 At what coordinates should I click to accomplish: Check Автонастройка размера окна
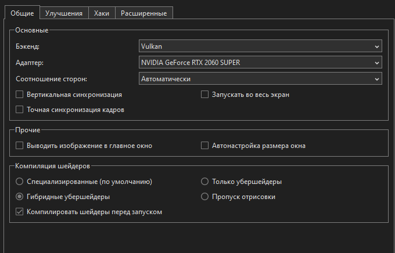[204, 146]
